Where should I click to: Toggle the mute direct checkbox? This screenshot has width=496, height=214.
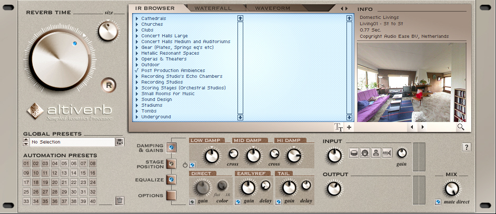click(438, 202)
